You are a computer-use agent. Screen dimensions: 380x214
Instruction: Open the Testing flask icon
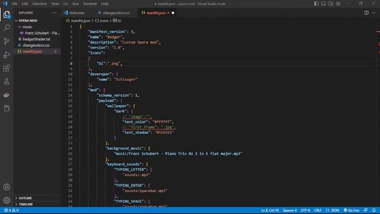(7, 81)
